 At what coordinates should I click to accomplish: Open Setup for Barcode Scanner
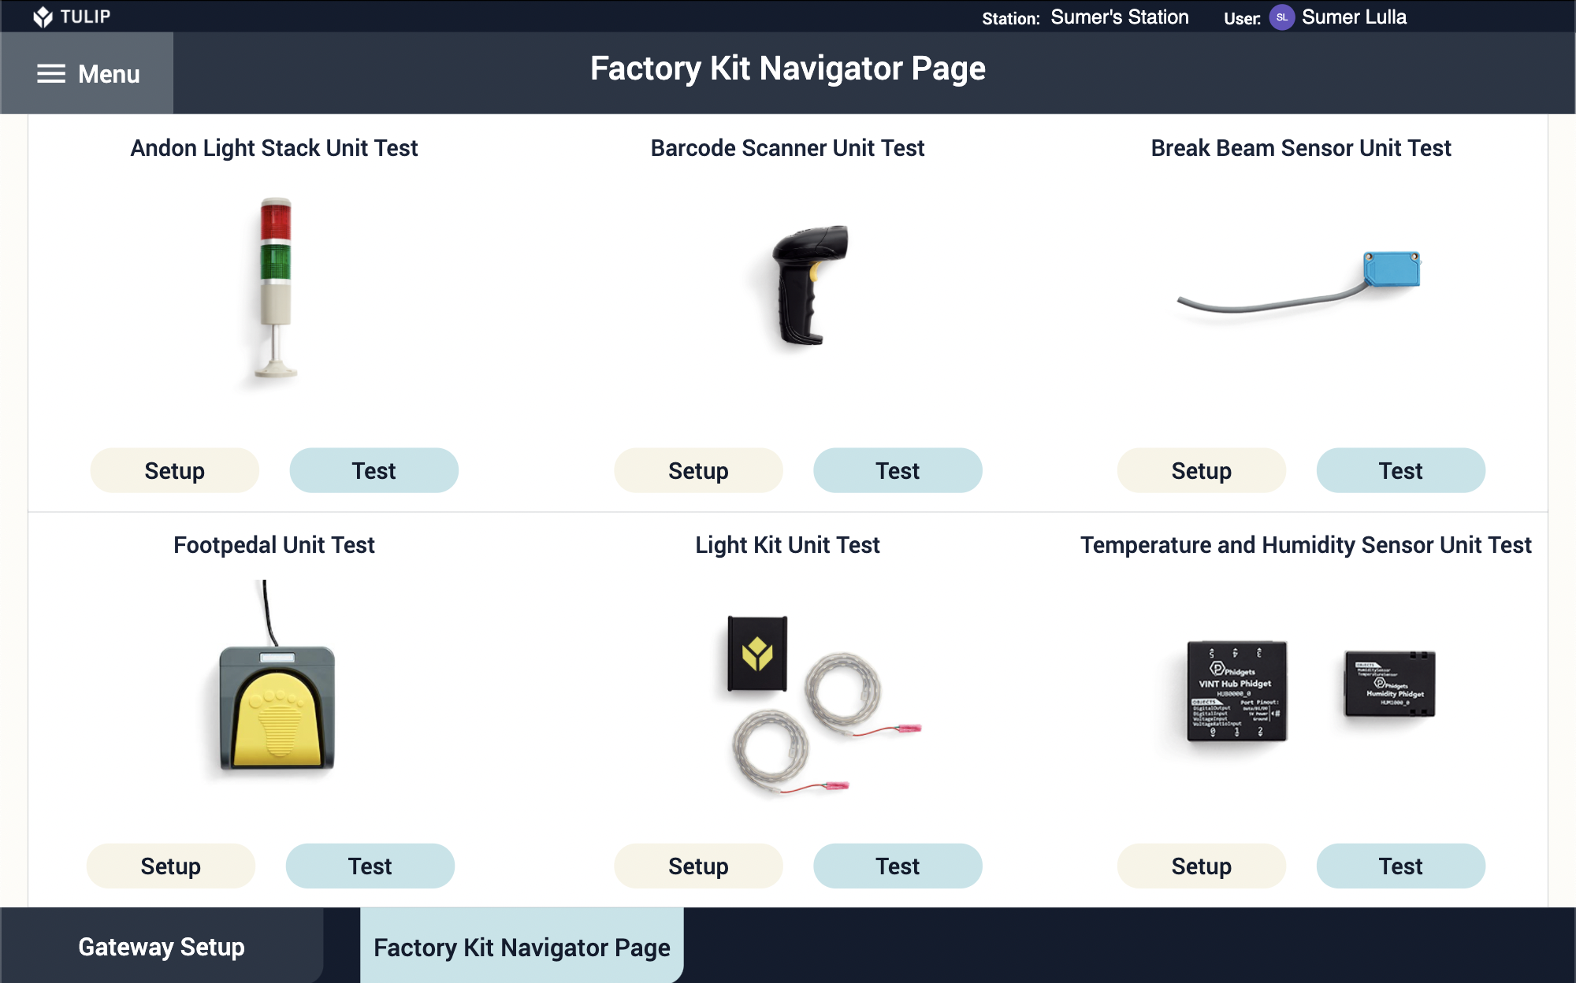pyautogui.click(x=699, y=470)
